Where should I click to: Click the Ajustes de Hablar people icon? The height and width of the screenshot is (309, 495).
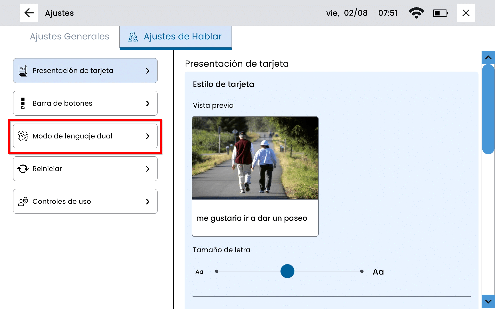pos(133,37)
